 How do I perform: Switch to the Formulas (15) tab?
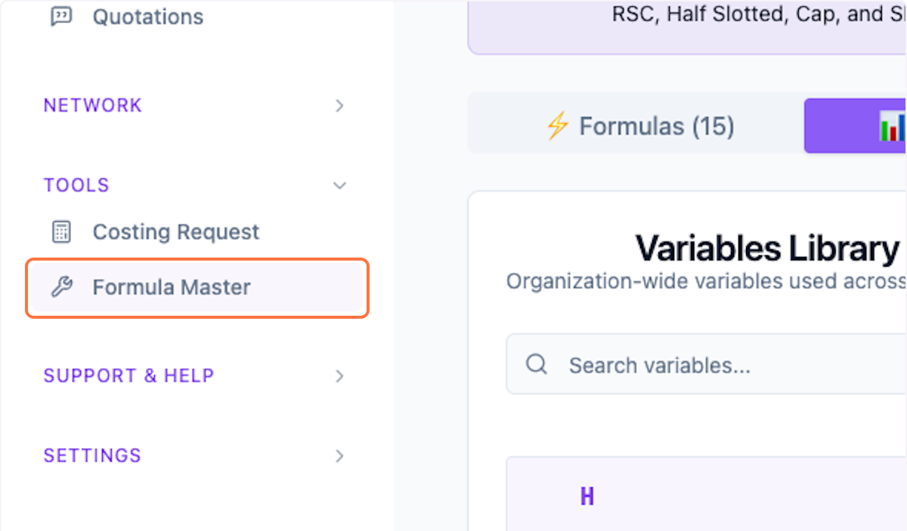[639, 126]
